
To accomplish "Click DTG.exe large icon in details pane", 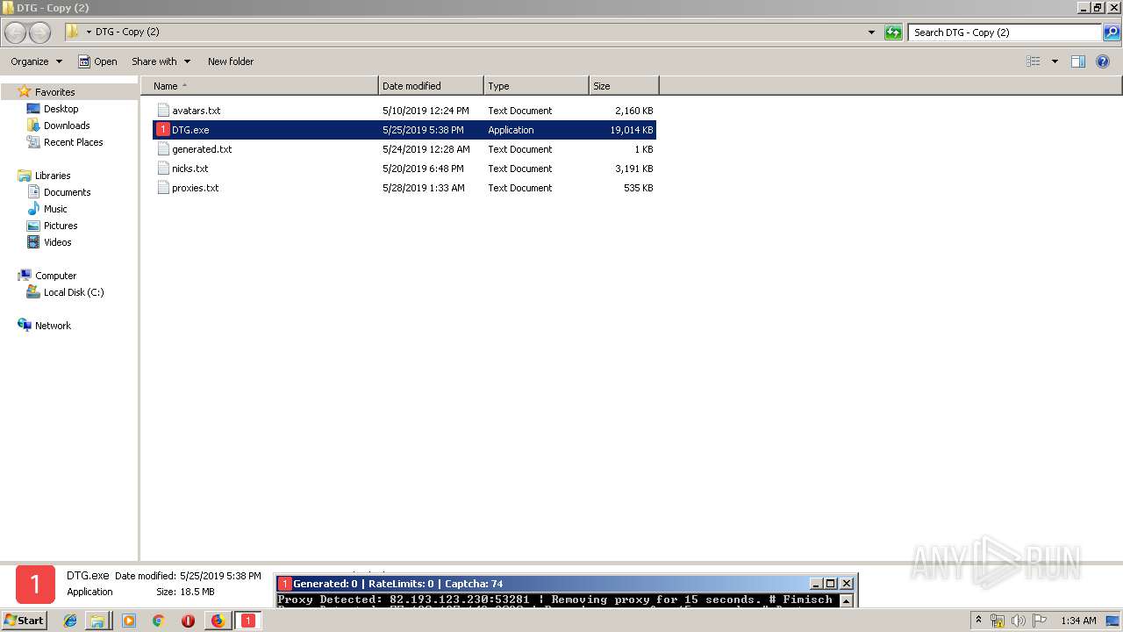I will tap(36, 585).
